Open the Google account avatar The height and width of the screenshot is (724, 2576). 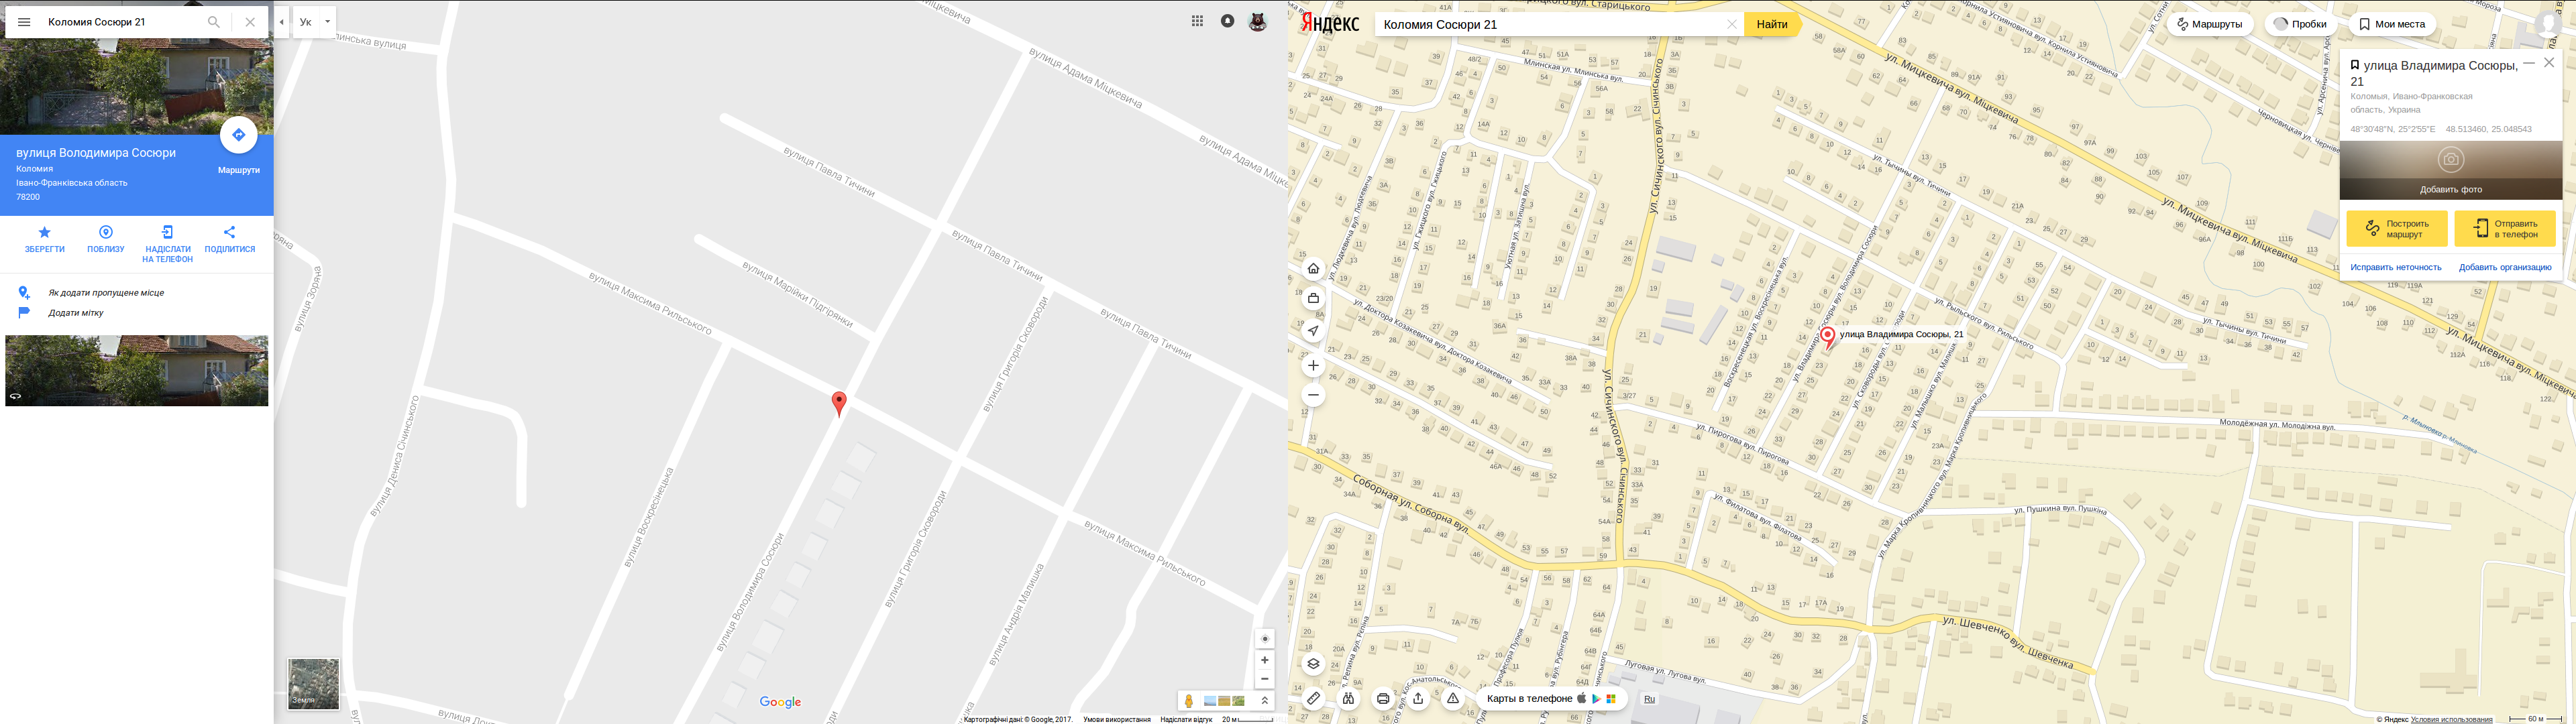(1258, 21)
